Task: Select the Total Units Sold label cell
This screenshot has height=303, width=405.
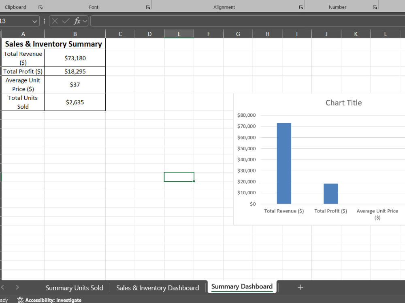Action: [x=23, y=102]
